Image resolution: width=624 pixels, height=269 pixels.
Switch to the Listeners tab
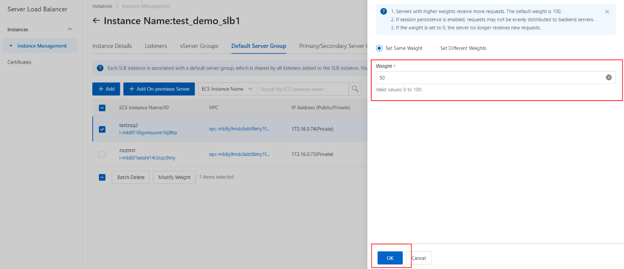pyautogui.click(x=156, y=46)
